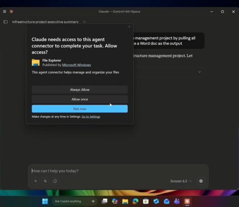Click the Claude app taskbar icon
The height and width of the screenshot is (207, 239).
click(187, 201)
